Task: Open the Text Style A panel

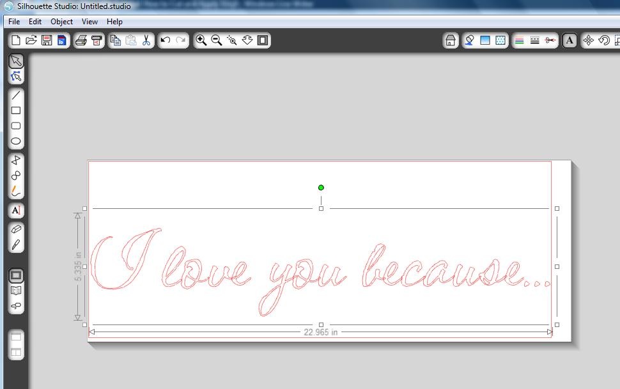Action: tap(570, 40)
